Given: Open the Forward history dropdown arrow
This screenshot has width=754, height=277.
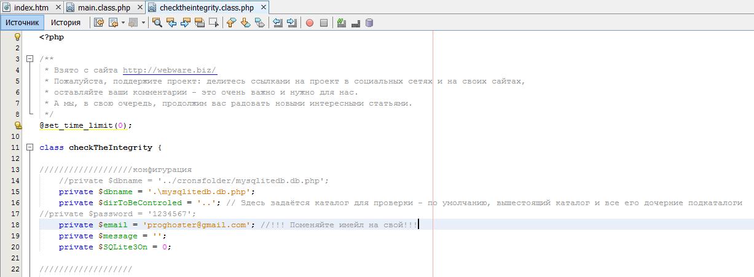Looking at the screenshot, I should pos(143,23).
